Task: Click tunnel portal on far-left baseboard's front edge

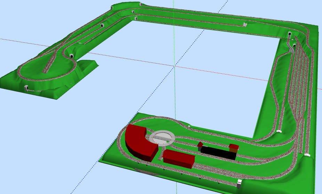Action: coord(25,88)
